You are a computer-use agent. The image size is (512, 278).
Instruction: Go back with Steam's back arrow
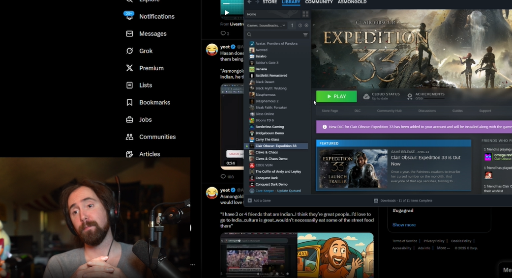[x=249, y=2]
